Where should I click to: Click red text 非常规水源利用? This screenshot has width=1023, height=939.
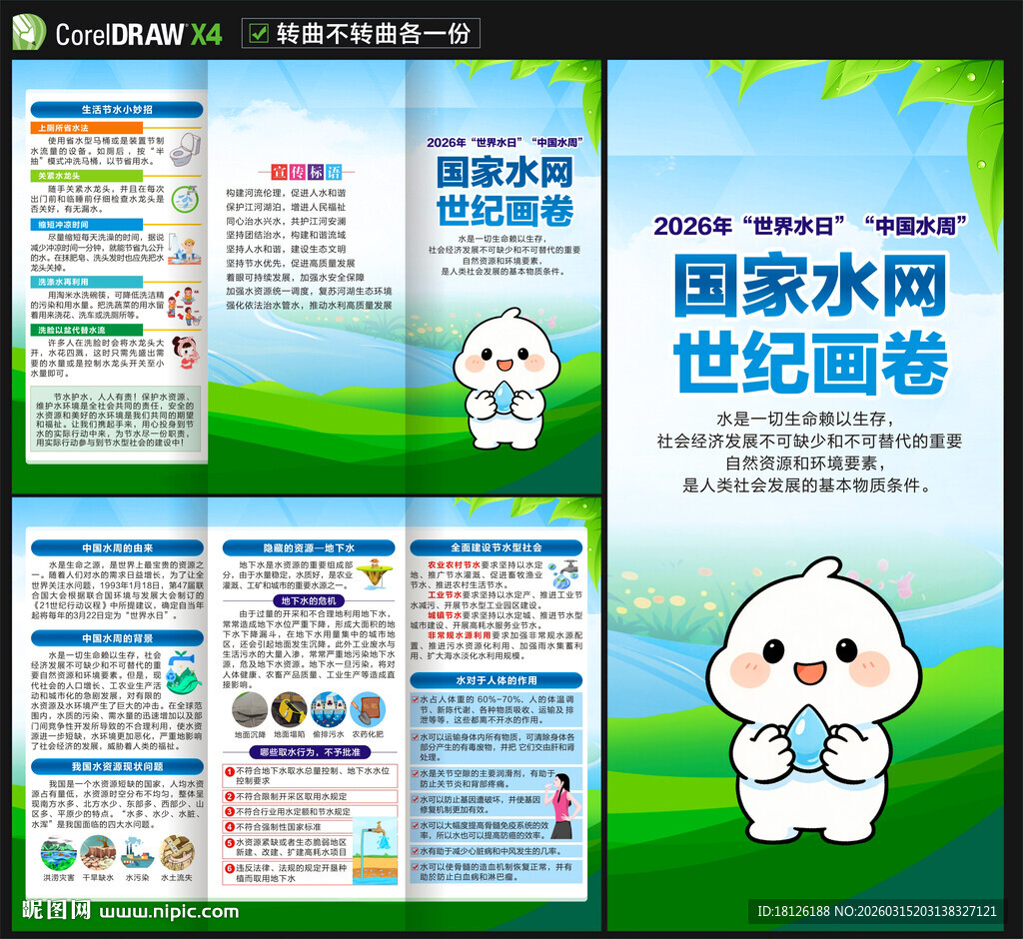click(x=459, y=635)
